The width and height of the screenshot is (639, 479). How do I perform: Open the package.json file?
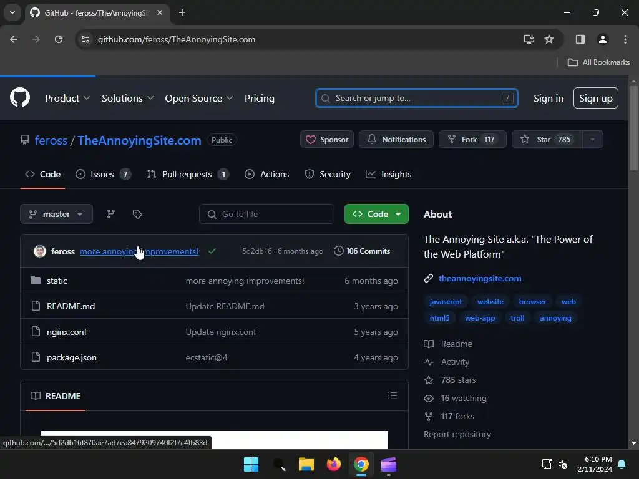[71, 357]
